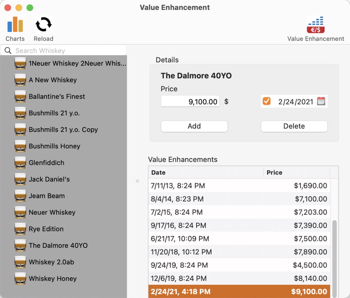Select the 8/4/14, 8:23 PM row
The width and height of the screenshot is (350, 298).
pyautogui.click(x=239, y=199)
